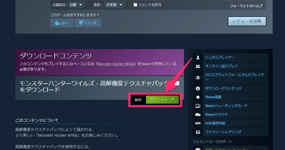
Task: Click the オンライン協力プレイ two-person icon
Action: pyautogui.click(x=198, y=66)
